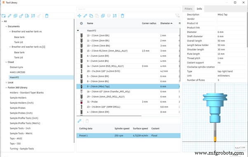Click the duplicate library icon in the left toolbar
Screen dimensions: 248x157
(x=15, y=16)
